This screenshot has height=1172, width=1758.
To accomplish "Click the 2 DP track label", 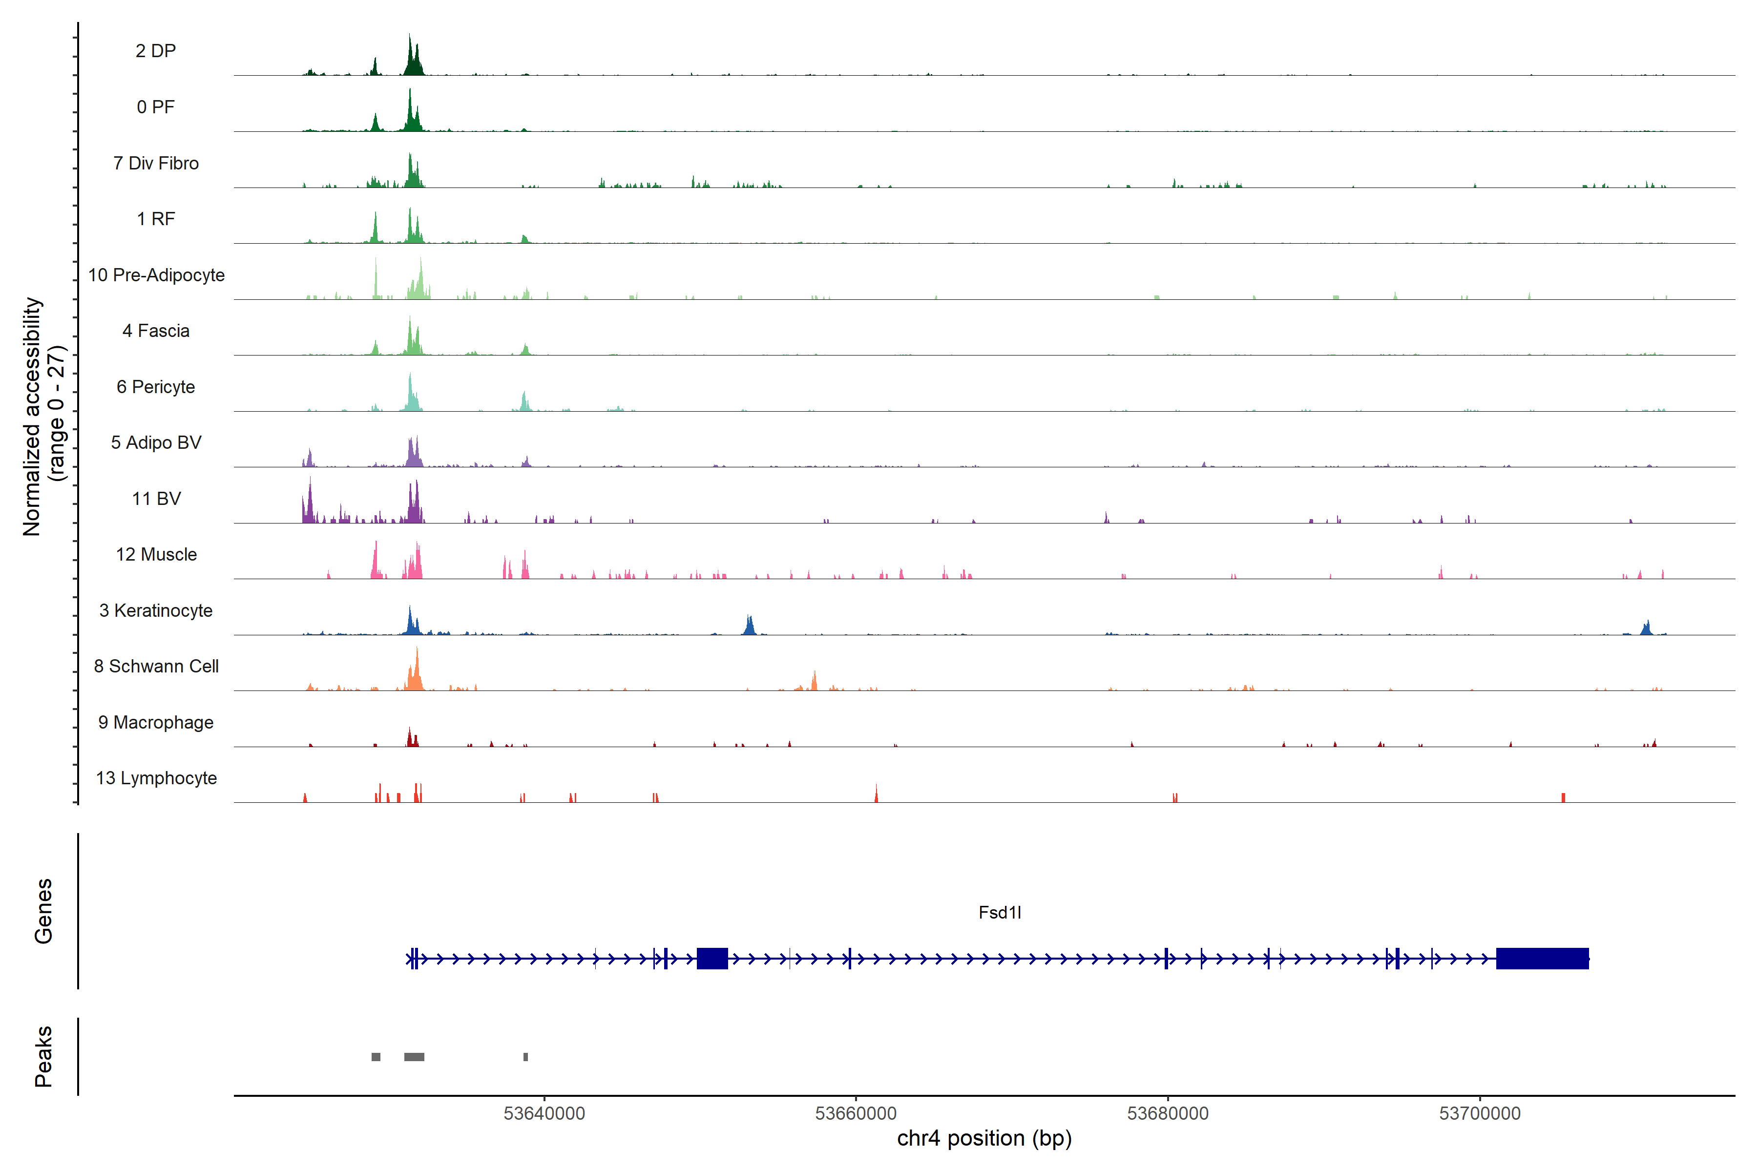I will tap(155, 51).
